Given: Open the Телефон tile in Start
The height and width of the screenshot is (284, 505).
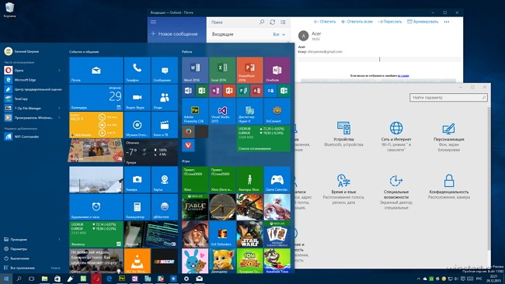Looking at the screenshot, I should pos(138,70).
